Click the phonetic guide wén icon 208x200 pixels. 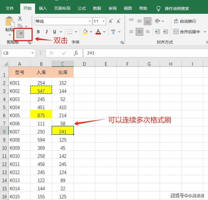(113, 32)
